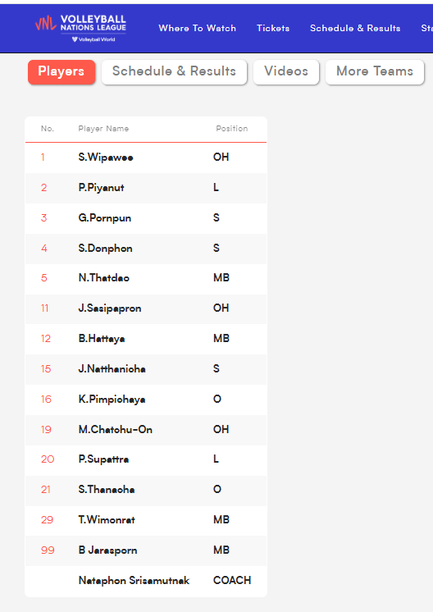The width and height of the screenshot is (433, 612).
Task: Click K.Pimpichaya player name
Action: [112, 400]
